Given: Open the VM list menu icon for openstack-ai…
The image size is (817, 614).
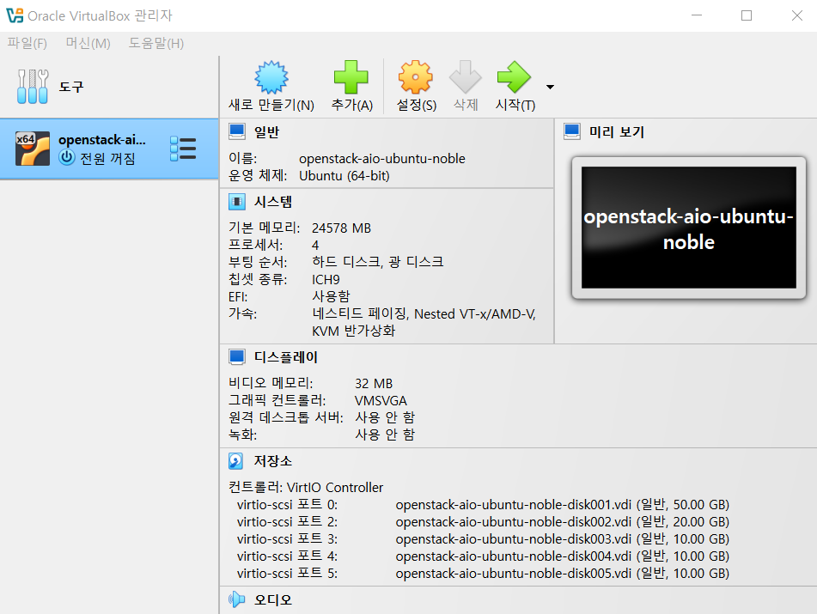Looking at the screenshot, I should pos(183,149).
